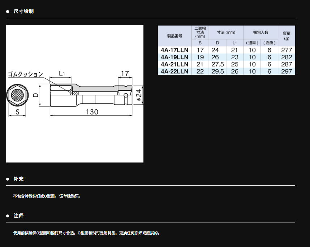
Task: Click product number 4A-17LLN in the table
Action: coord(175,50)
